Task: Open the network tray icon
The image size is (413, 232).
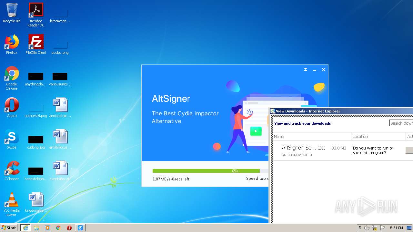Action: 375,228
